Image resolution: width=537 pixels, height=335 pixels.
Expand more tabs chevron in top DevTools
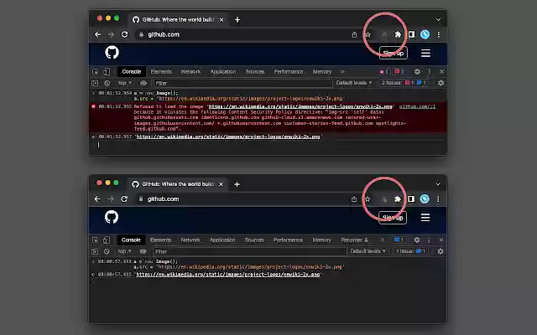tap(342, 72)
